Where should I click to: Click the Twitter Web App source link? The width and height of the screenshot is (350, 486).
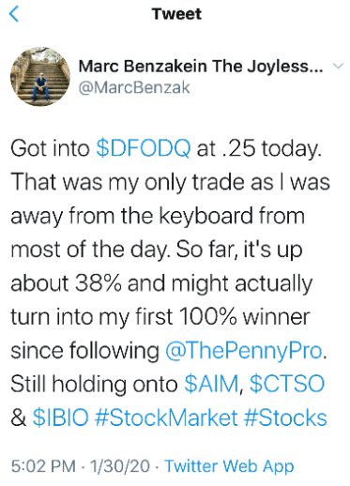[x=229, y=466]
